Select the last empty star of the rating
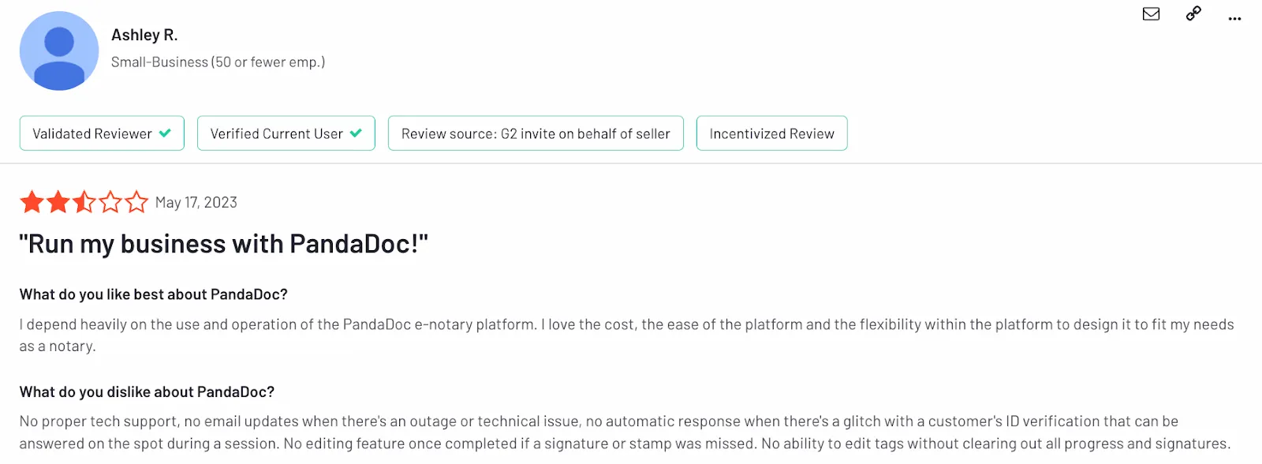The height and width of the screenshot is (464, 1262). pyautogui.click(x=137, y=202)
